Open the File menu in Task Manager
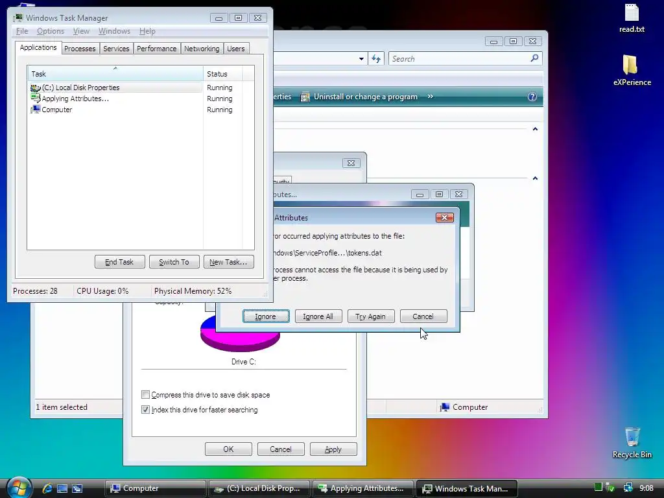This screenshot has width=664, height=498. [21, 31]
